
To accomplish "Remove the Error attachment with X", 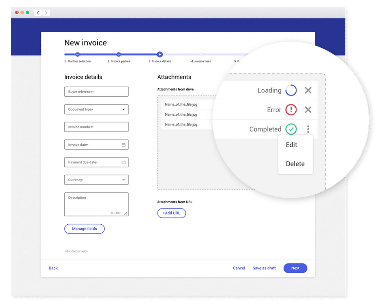I will [x=308, y=110].
